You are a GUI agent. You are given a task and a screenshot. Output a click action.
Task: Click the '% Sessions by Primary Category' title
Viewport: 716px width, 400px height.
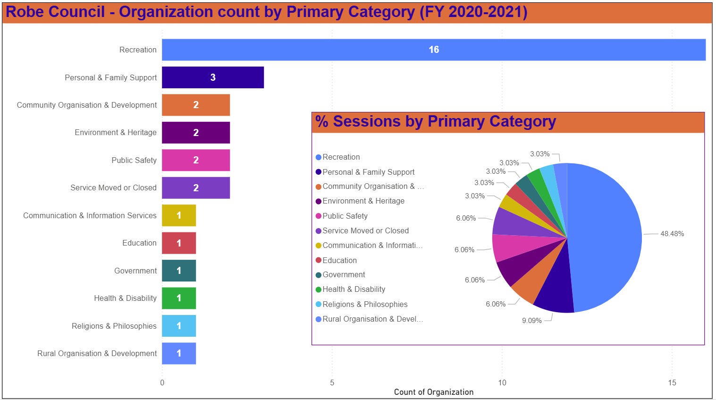[435, 122]
